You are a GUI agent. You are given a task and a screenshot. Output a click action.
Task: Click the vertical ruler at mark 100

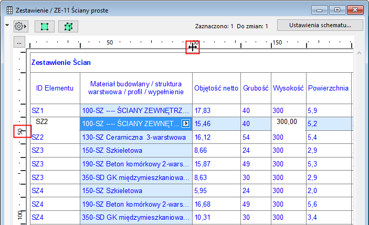[20, 215]
